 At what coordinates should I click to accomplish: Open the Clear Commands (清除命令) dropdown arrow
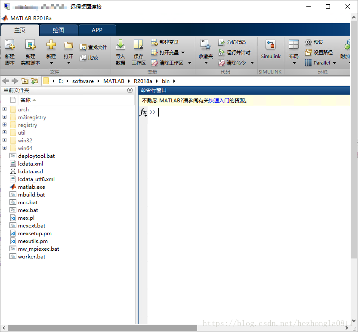252,63
